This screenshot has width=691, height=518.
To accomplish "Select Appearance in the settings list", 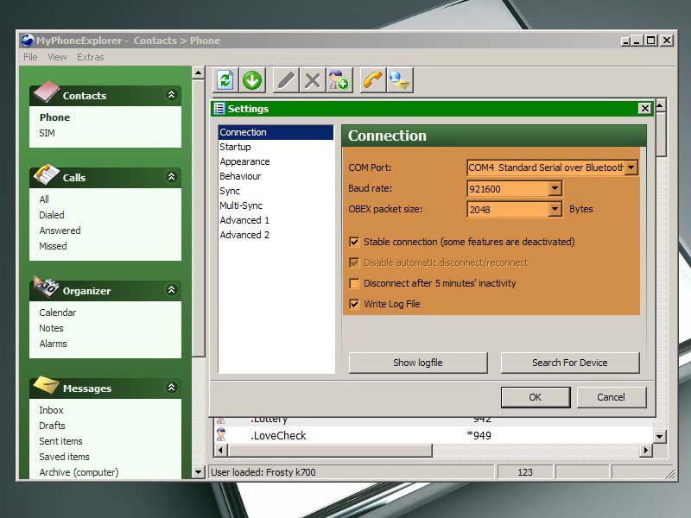I will click(x=244, y=161).
